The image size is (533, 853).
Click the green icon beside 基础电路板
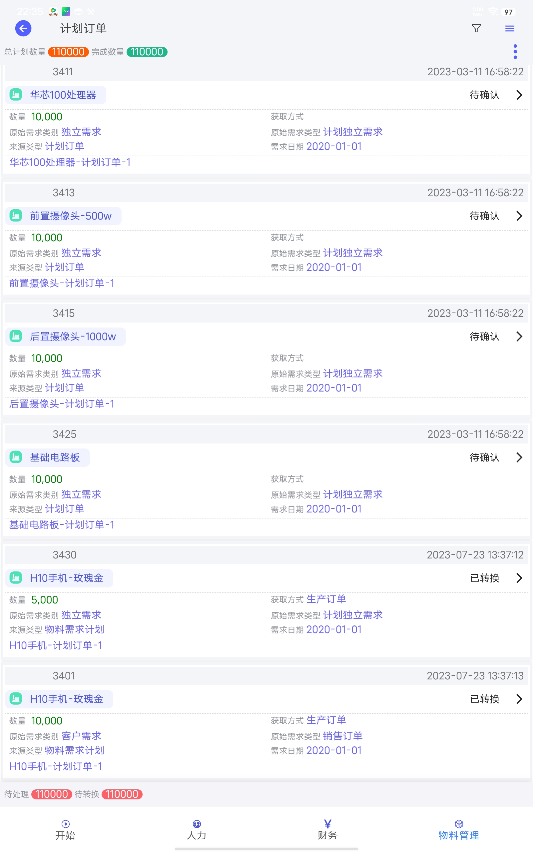pyautogui.click(x=16, y=457)
